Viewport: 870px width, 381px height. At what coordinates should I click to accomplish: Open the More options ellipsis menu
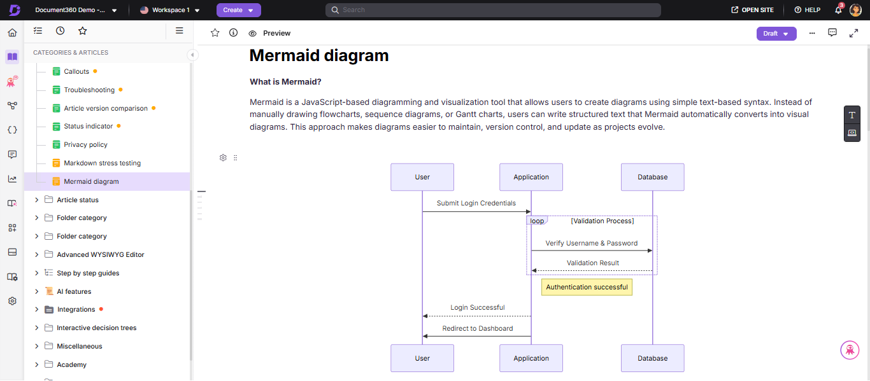812,33
